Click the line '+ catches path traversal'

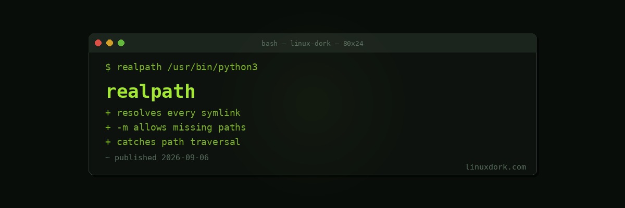(x=173, y=142)
